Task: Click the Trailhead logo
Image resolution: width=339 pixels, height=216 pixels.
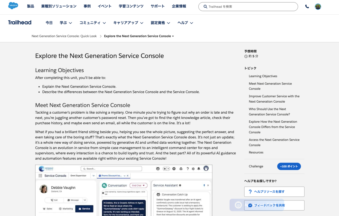Action: point(20,23)
